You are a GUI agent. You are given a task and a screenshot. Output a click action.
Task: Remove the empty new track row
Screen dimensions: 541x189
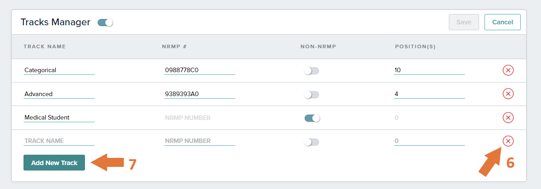tap(508, 141)
